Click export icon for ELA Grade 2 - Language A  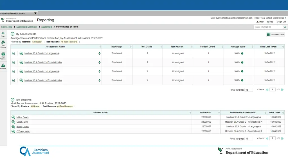pos(13,53)
